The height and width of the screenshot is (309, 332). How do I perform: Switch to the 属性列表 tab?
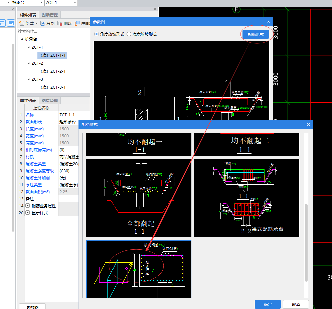tap(28, 100)
